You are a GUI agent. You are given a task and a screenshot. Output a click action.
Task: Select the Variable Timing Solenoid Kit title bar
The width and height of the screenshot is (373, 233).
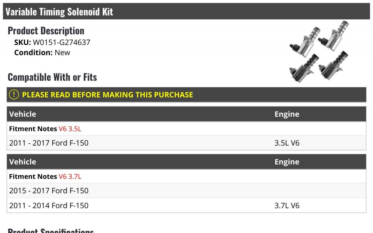point(59,12)
